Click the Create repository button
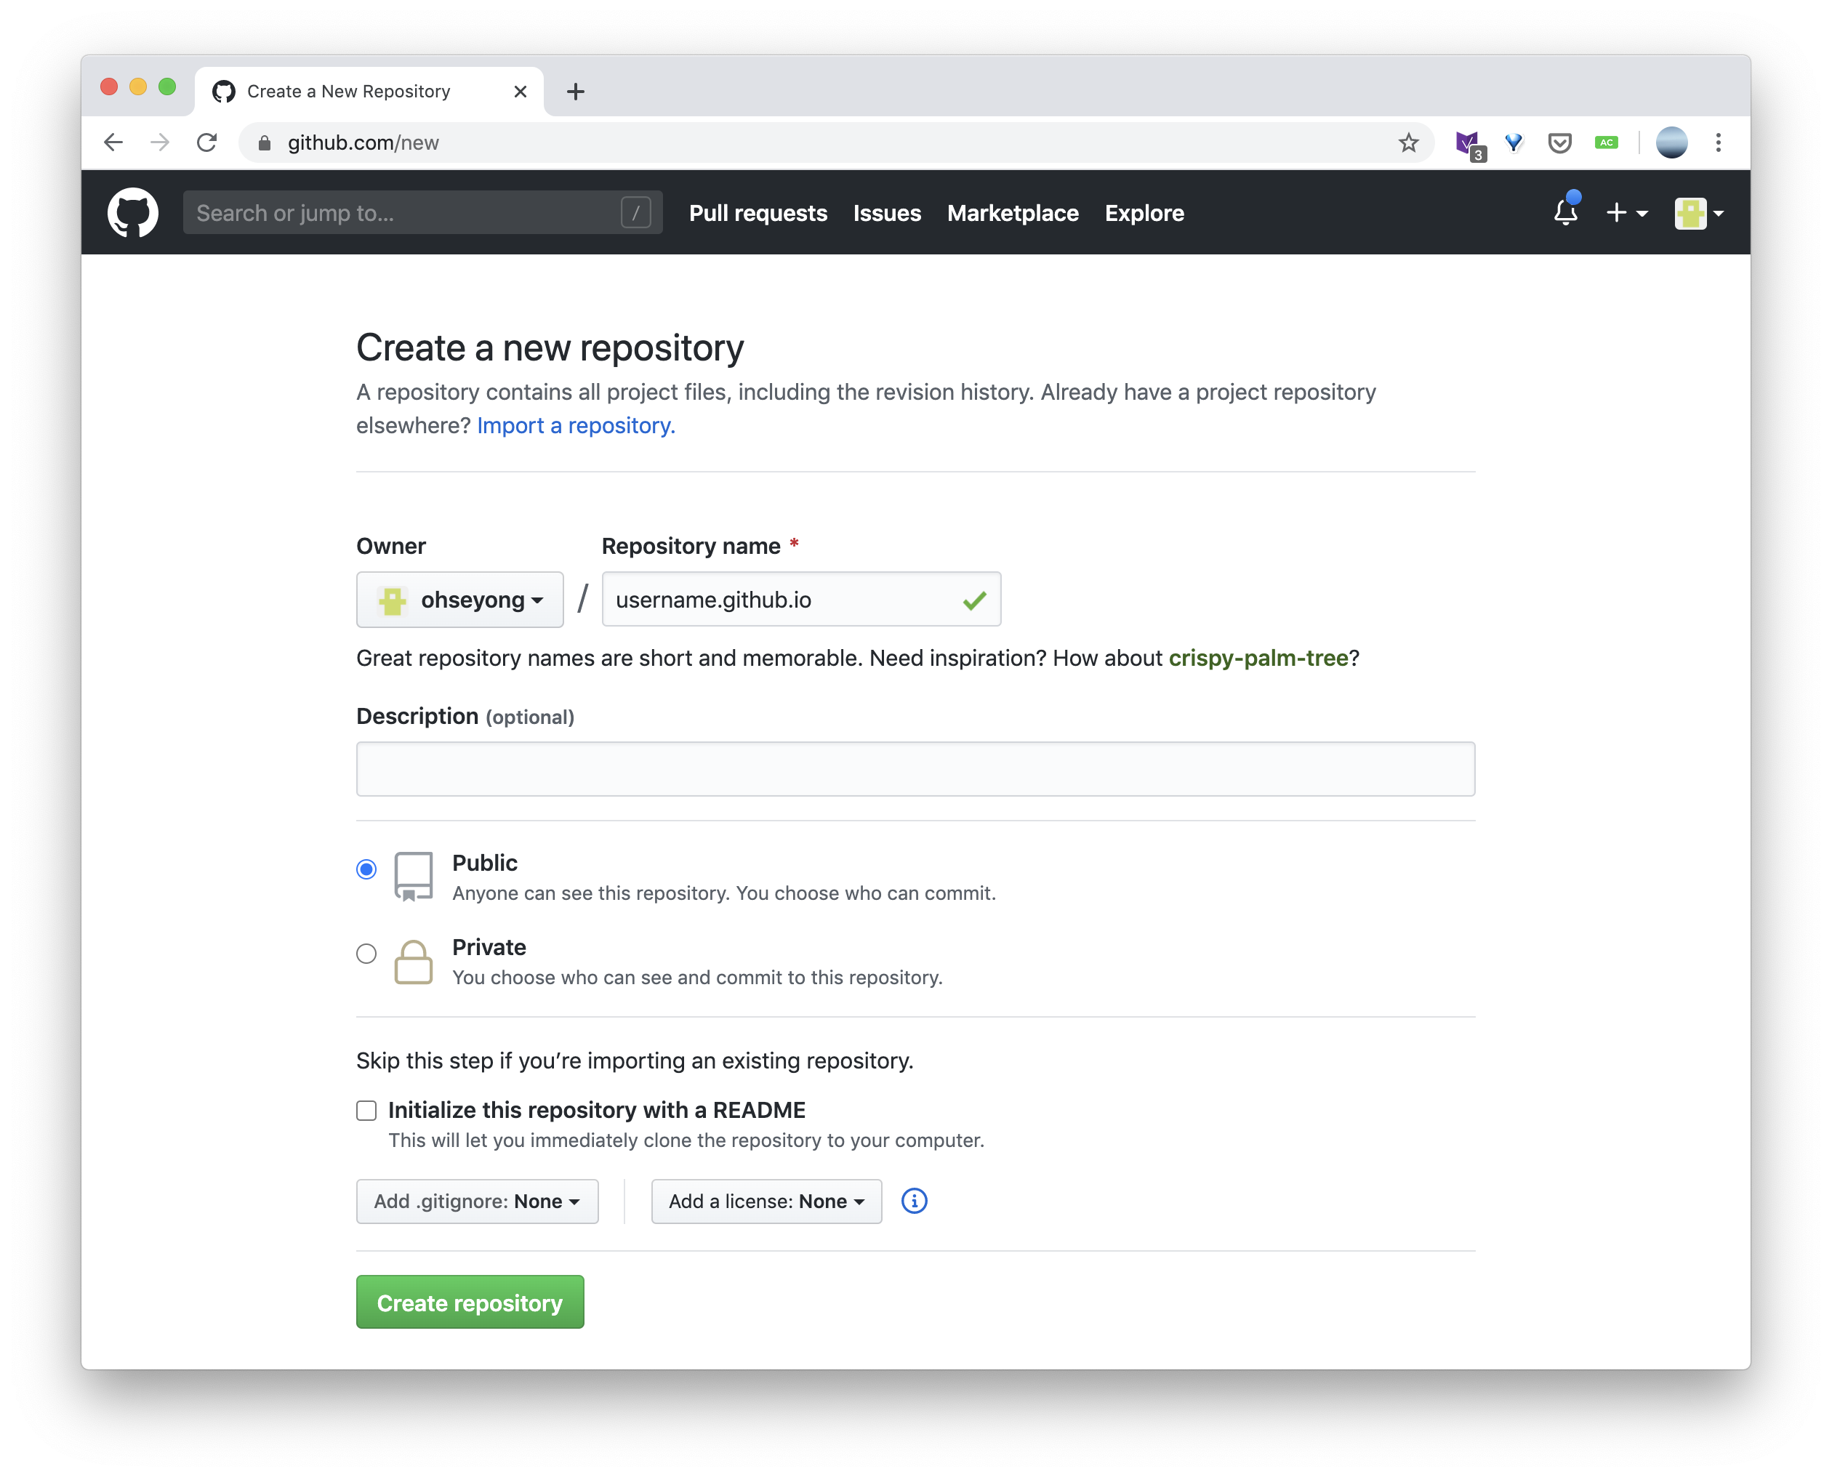The height and width of the screenshot is (1477, 1832). (470, 1302)
